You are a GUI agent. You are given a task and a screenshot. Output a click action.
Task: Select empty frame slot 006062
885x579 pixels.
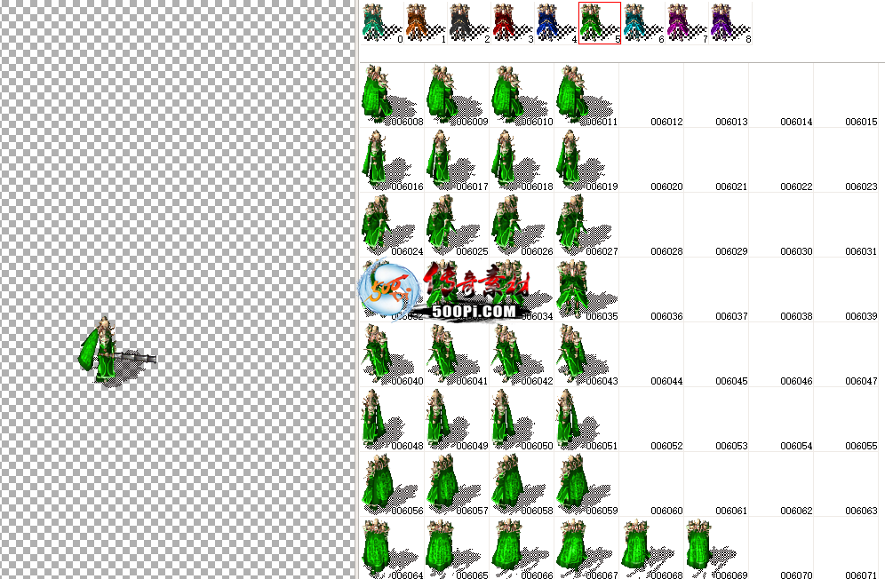click(781, 484)
